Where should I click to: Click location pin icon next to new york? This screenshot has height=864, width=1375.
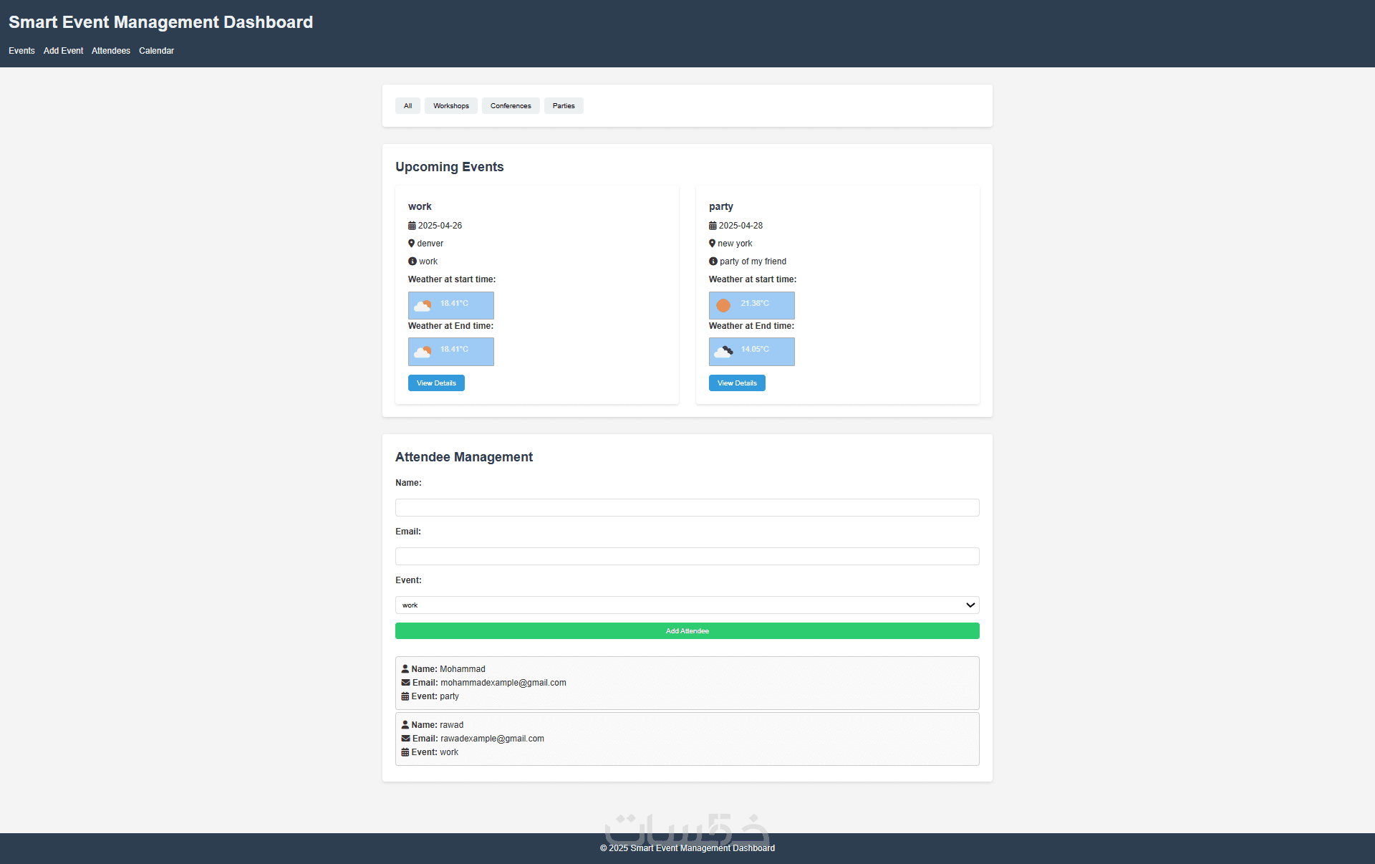[712, 244]
